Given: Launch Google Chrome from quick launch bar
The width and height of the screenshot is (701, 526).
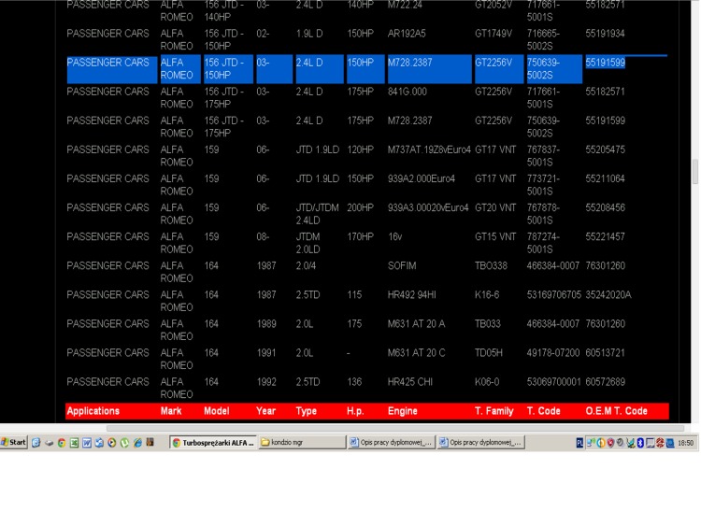Looking at the screenshot, I should [62, 443].
